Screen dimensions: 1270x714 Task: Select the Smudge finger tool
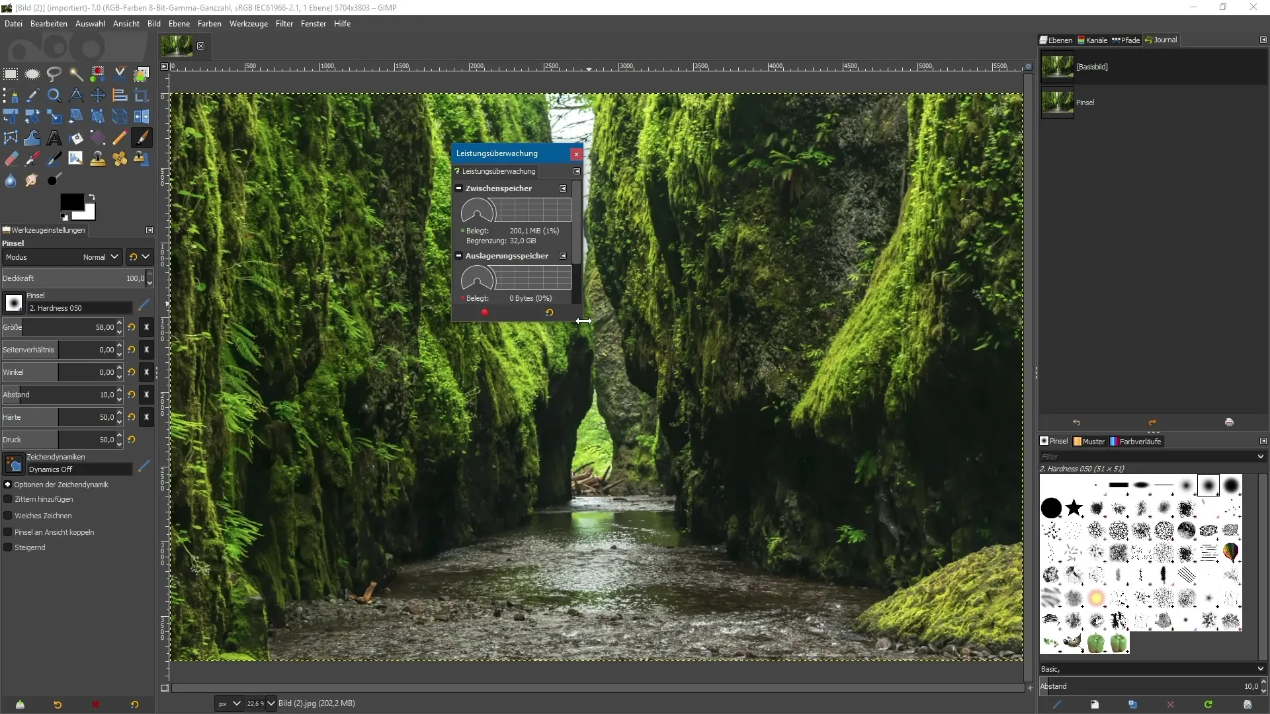click(32, 180)
